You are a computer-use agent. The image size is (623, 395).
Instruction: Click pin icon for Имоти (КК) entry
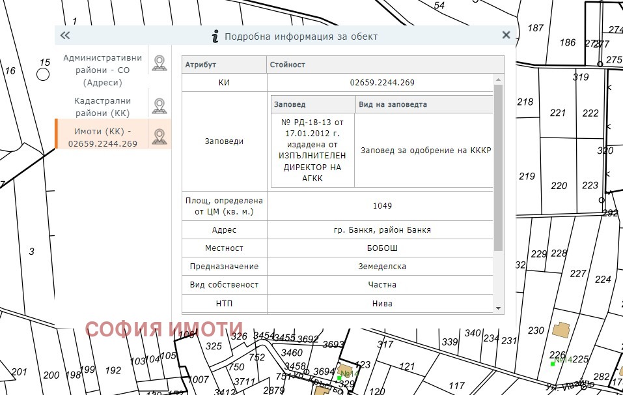coord(159,136)
